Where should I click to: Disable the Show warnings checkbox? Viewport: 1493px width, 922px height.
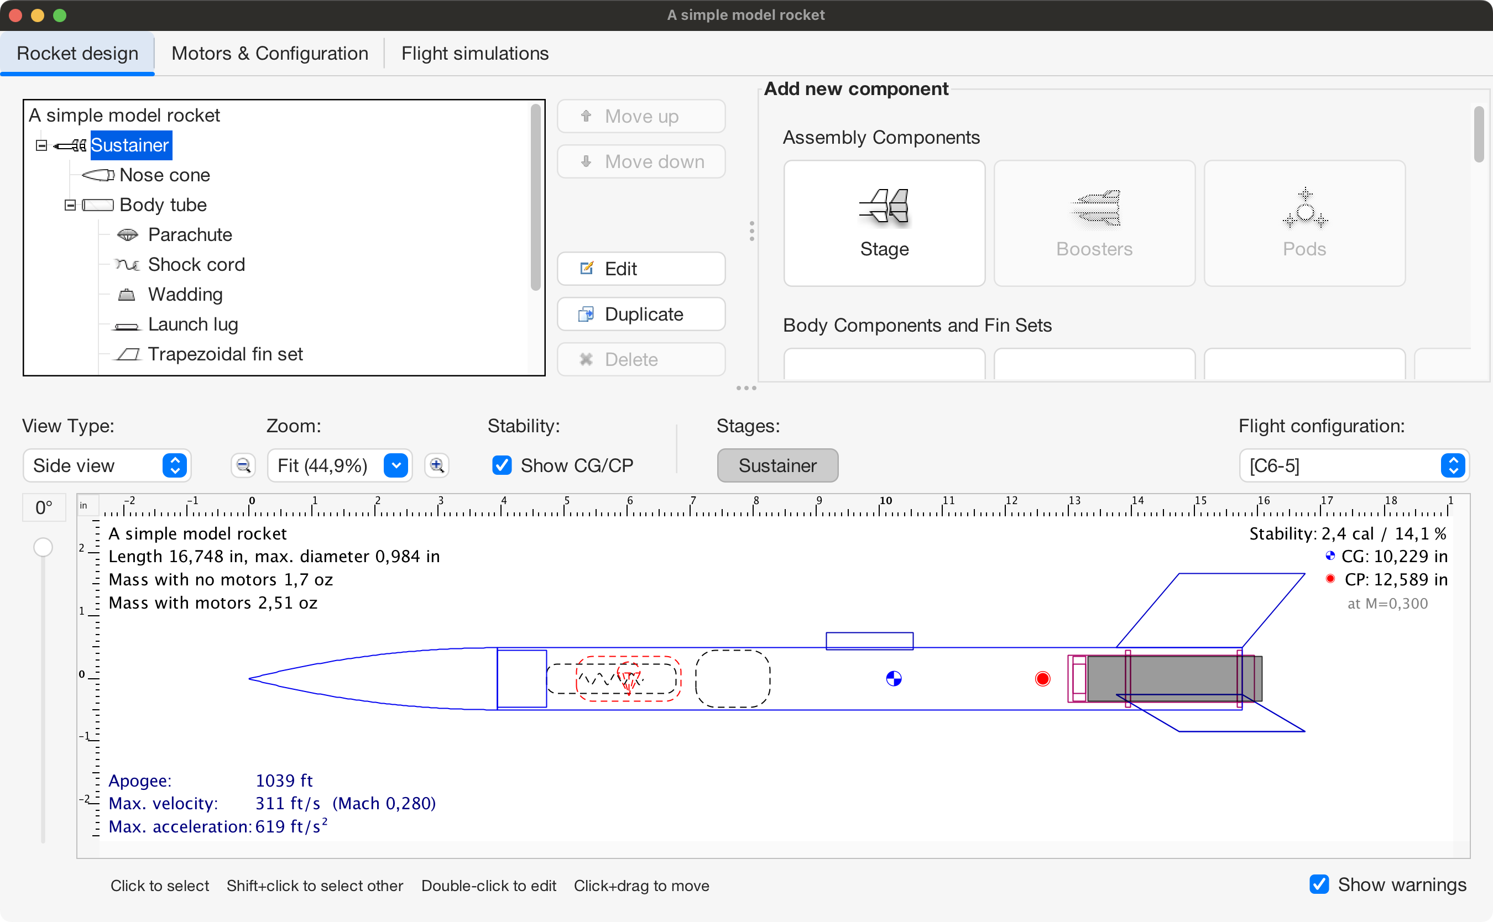point(1319,884)
